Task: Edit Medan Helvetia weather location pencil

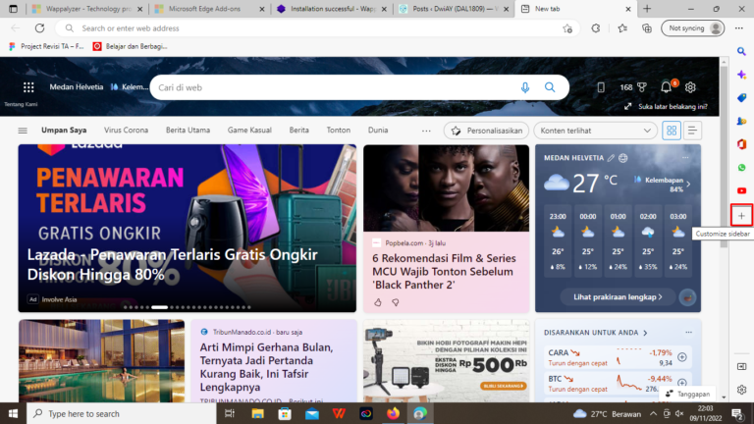Action: click(611, 158)
